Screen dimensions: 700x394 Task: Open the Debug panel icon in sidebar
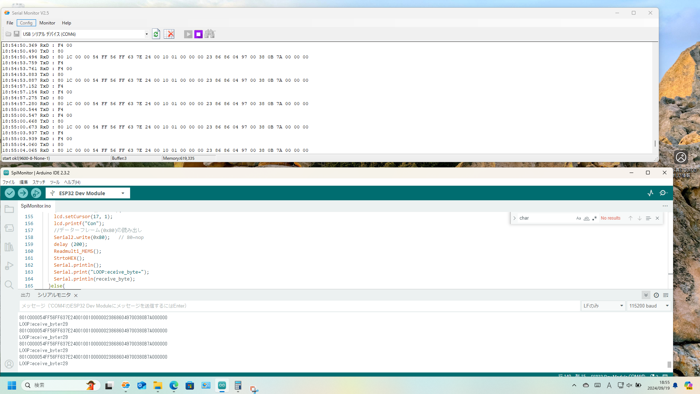pyautogui.click(x=9, y=266)
